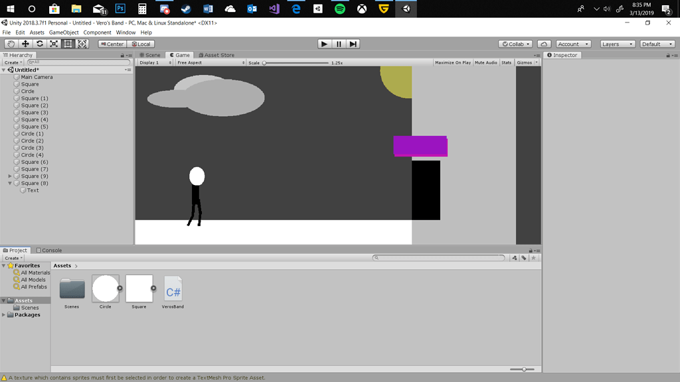680x382 pixels.
Task: Select the Move tool
Action: (25, 44)
